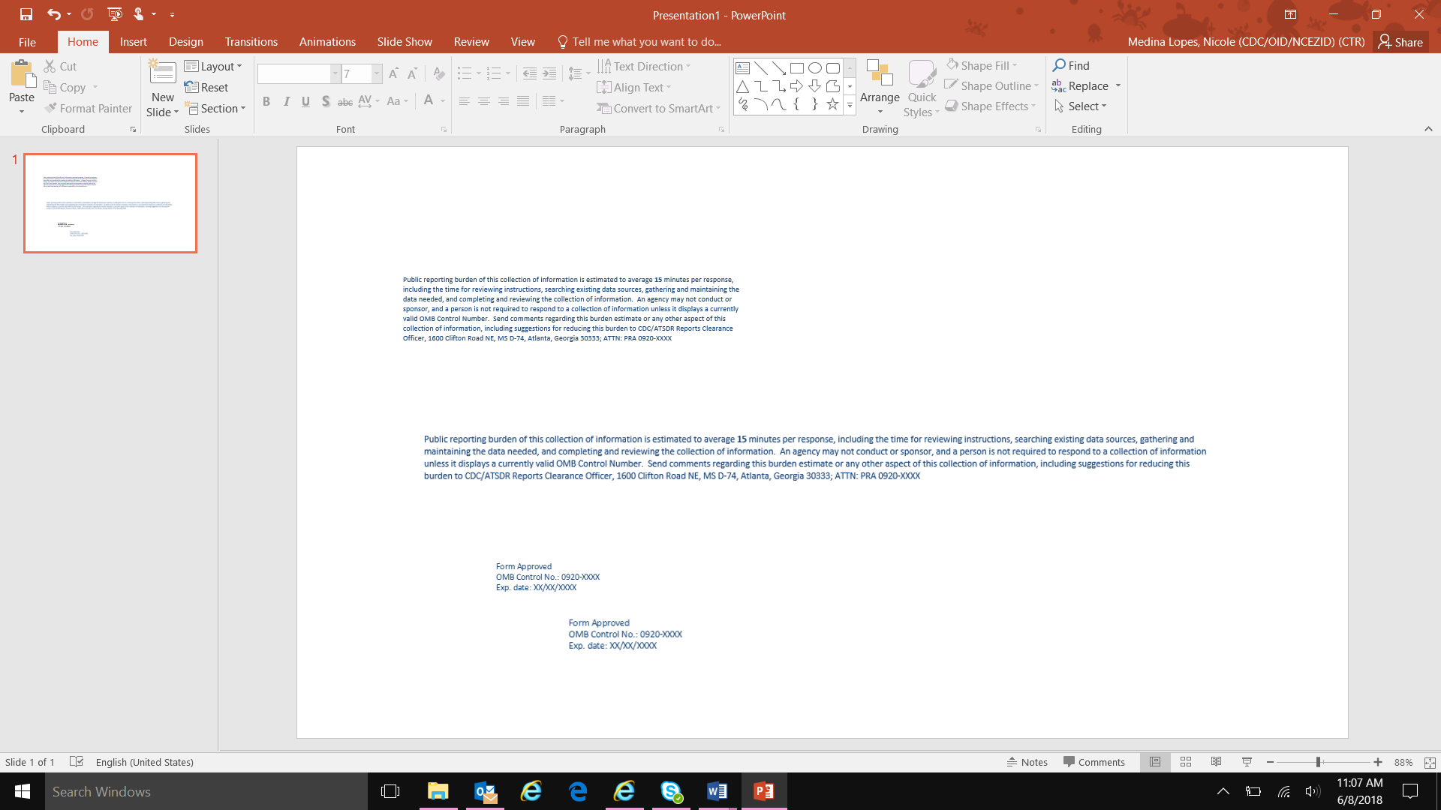Image resolution: width=1441 pixels, height=810 pixels.
Task: Click the Save icon in quick access toolbar
Action: [x=26, y=14]
